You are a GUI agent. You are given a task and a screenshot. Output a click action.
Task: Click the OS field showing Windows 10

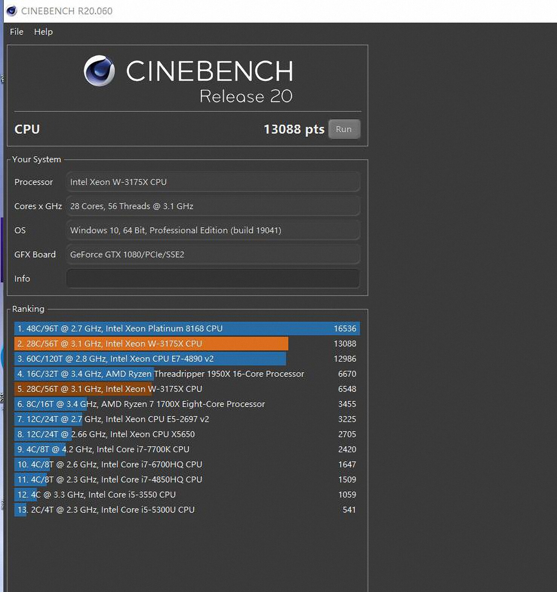click(213, 230)
